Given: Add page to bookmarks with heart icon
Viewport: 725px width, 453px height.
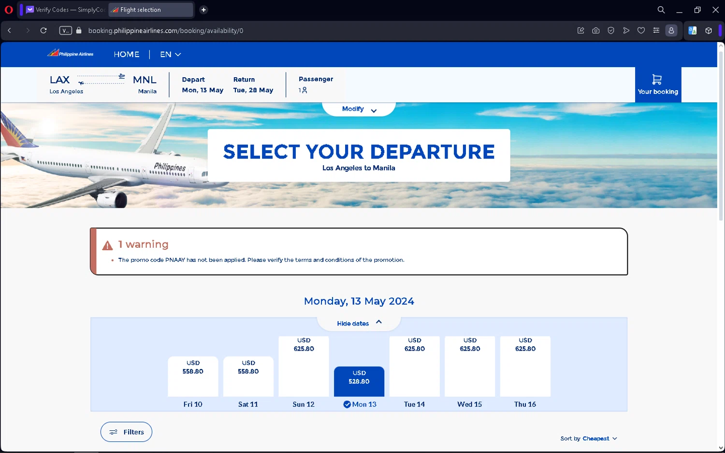Looking at the screenshot, I should click(x=641, y=30).
